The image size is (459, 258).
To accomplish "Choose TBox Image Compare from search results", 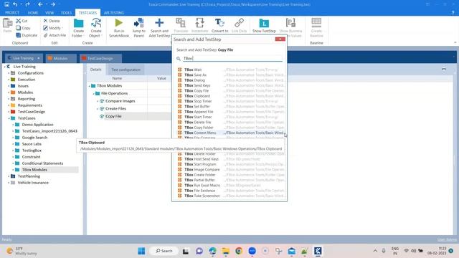I will coord(231,170).
